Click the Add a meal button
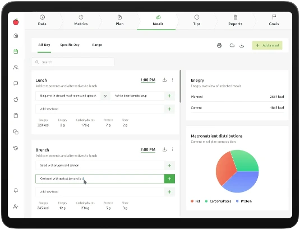300x230 pixels. tap(267, 45)
